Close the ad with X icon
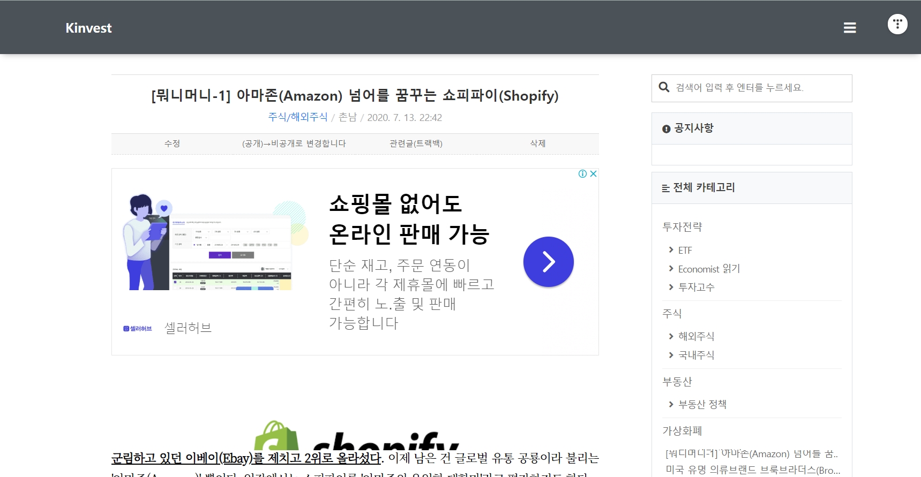Image resolution: width=921 pixels, height=477 pixels. click(x=593, y=174)
